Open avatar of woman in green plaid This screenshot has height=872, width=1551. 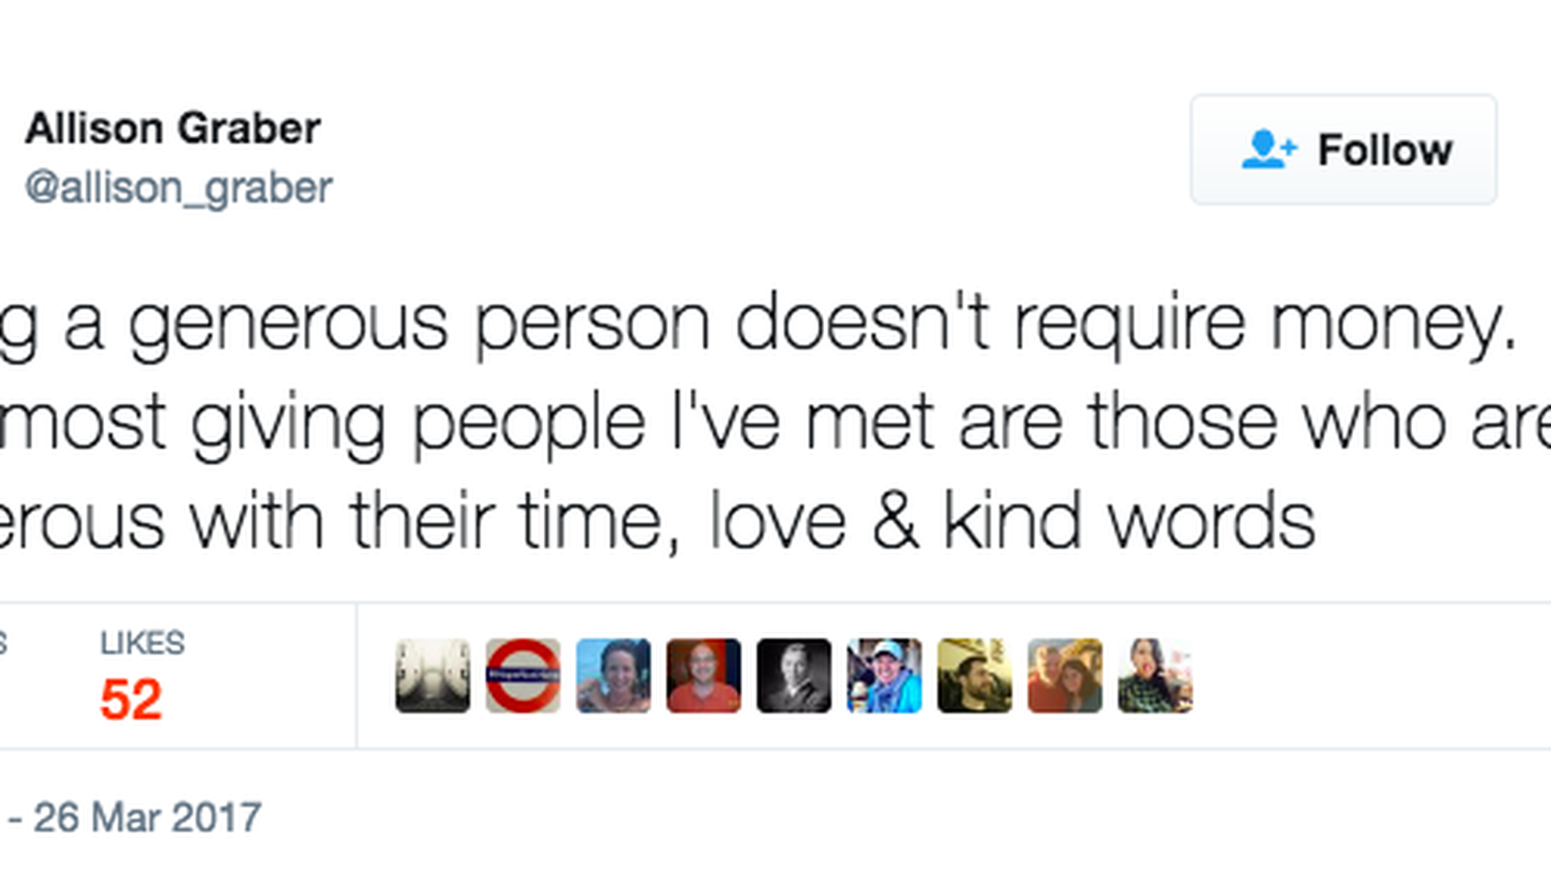pyautogui.click(x=1155, y=676)
